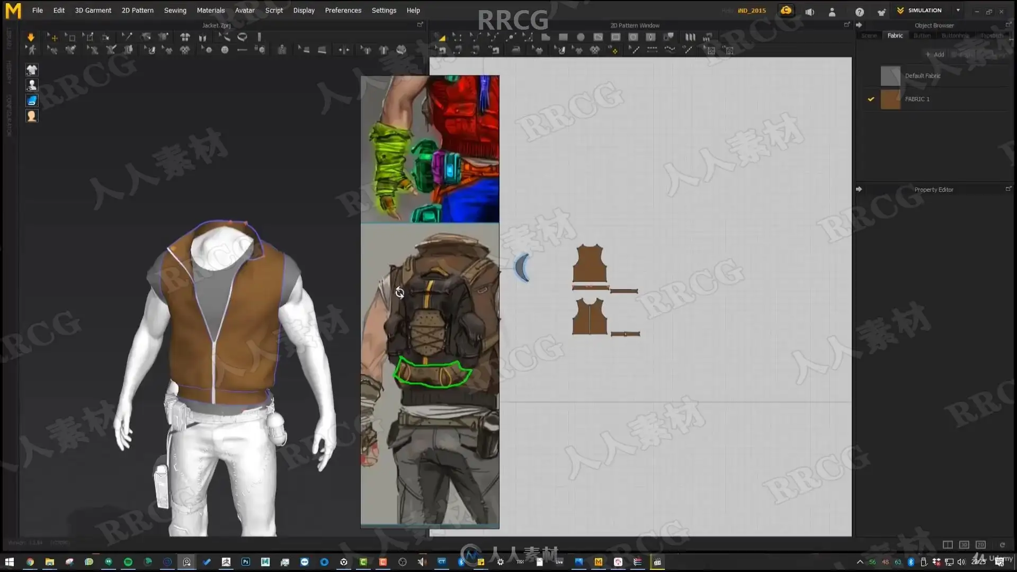
Task: Open Photoshop from the taskbar
Action: [x=245, y=562]
